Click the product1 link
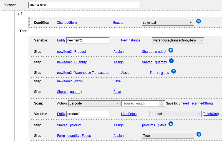 pos(148,125)
